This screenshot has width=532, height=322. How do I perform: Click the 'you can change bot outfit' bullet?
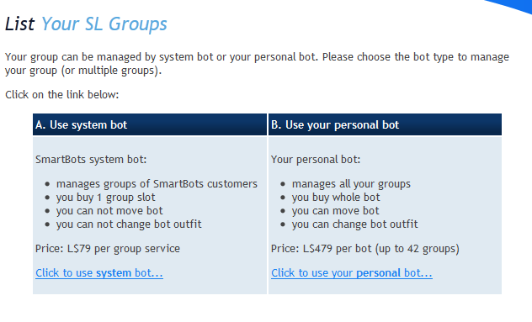click(355, 224)
